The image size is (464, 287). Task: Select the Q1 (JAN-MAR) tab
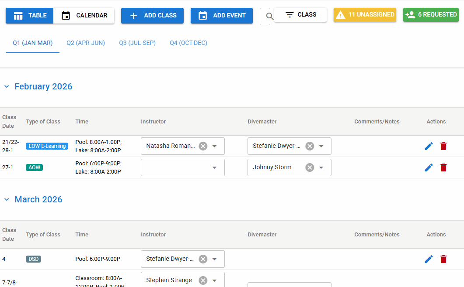pos(32,43)
